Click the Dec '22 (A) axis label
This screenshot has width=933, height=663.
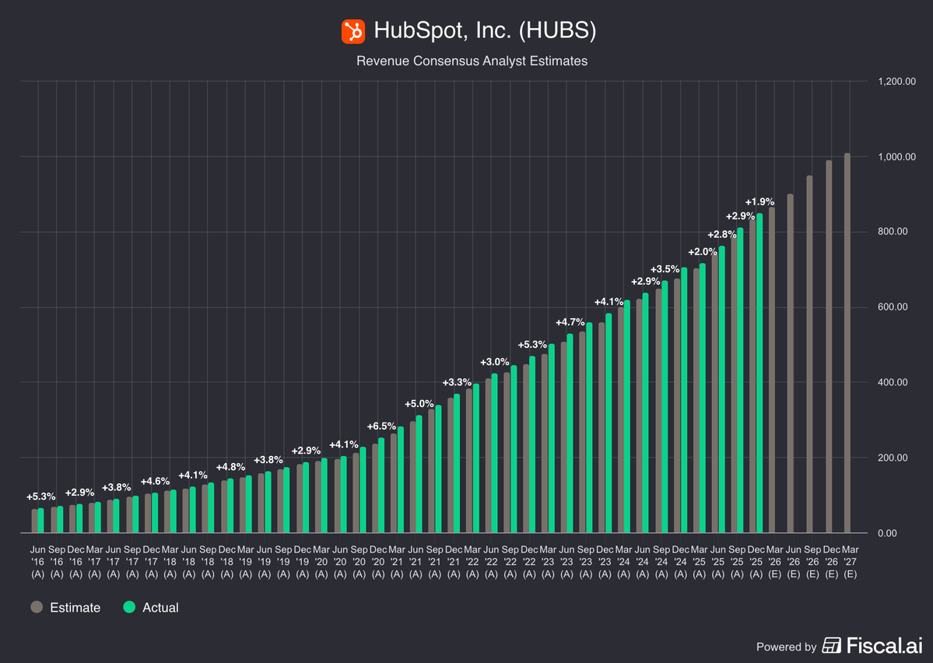[x=529, y=562]
